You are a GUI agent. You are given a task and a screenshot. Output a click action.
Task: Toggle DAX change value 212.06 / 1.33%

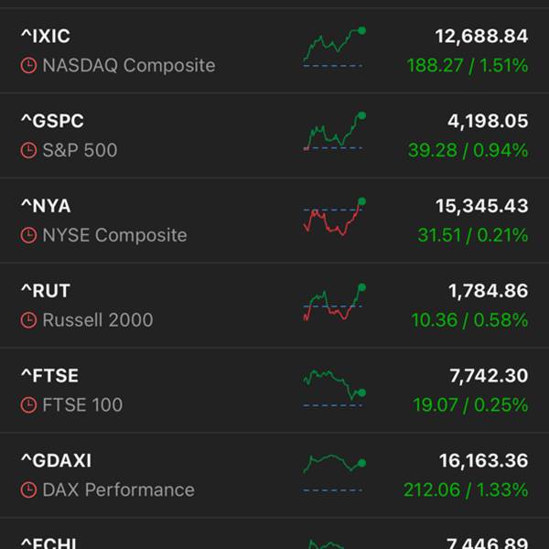pyautogui.click(x=466, y=490)
